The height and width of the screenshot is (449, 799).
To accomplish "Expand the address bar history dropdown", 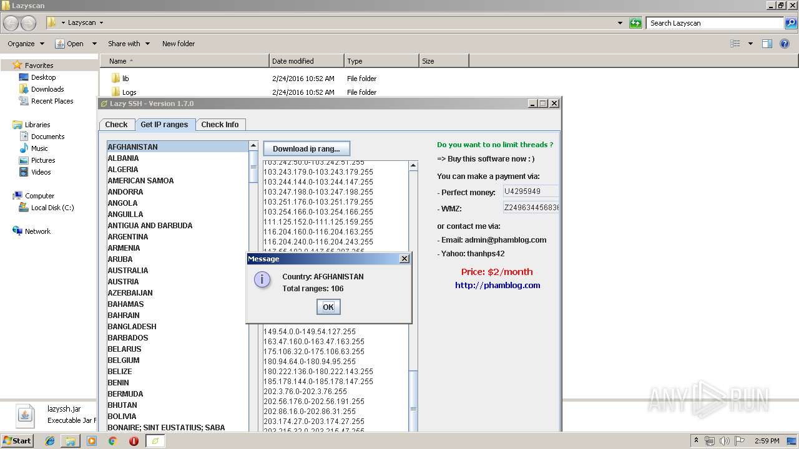I will coord(620,23).
